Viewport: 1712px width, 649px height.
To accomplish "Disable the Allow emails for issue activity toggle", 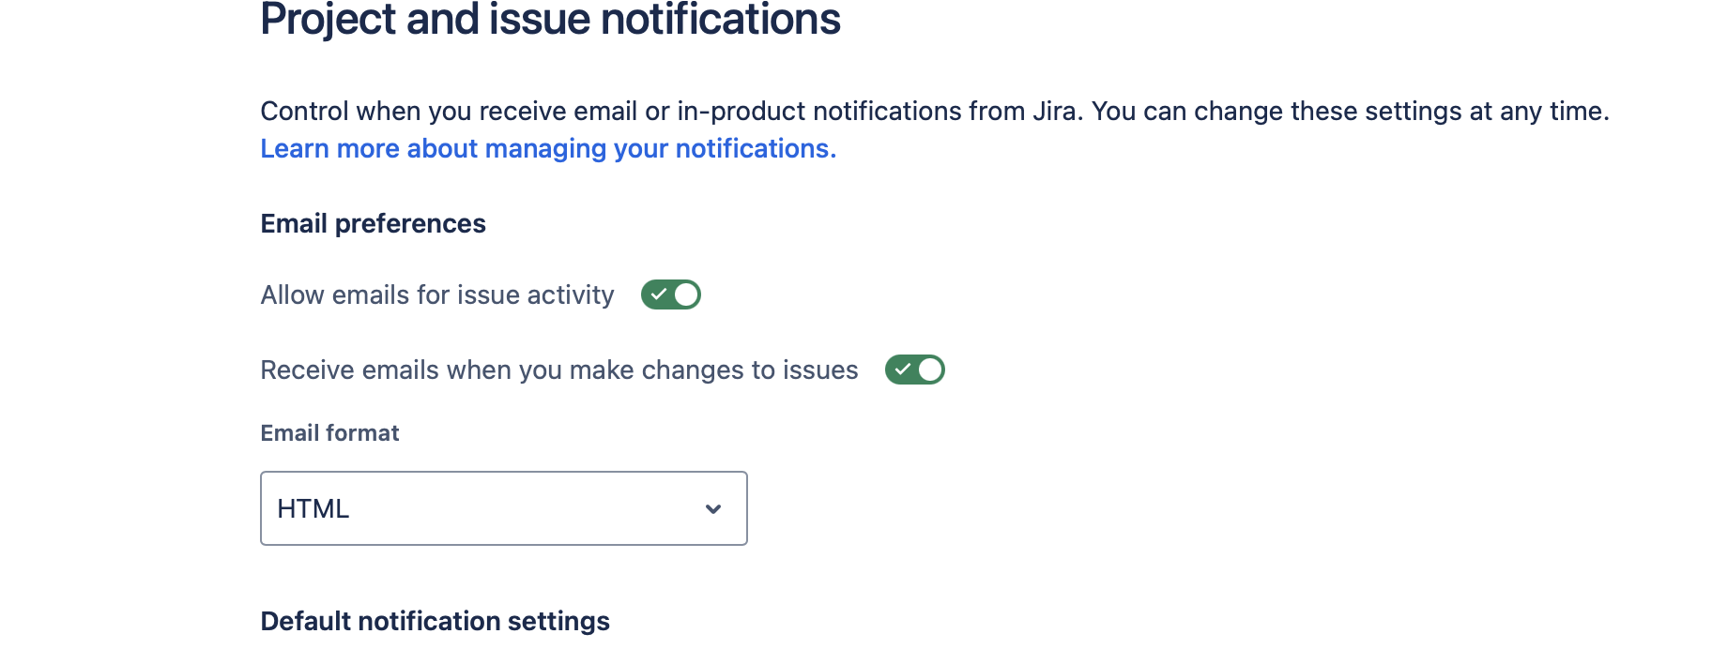I will (670, 294).
